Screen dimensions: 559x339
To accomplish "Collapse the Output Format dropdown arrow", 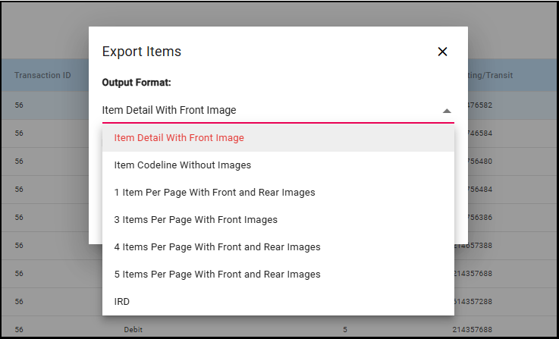I will 447,111.
